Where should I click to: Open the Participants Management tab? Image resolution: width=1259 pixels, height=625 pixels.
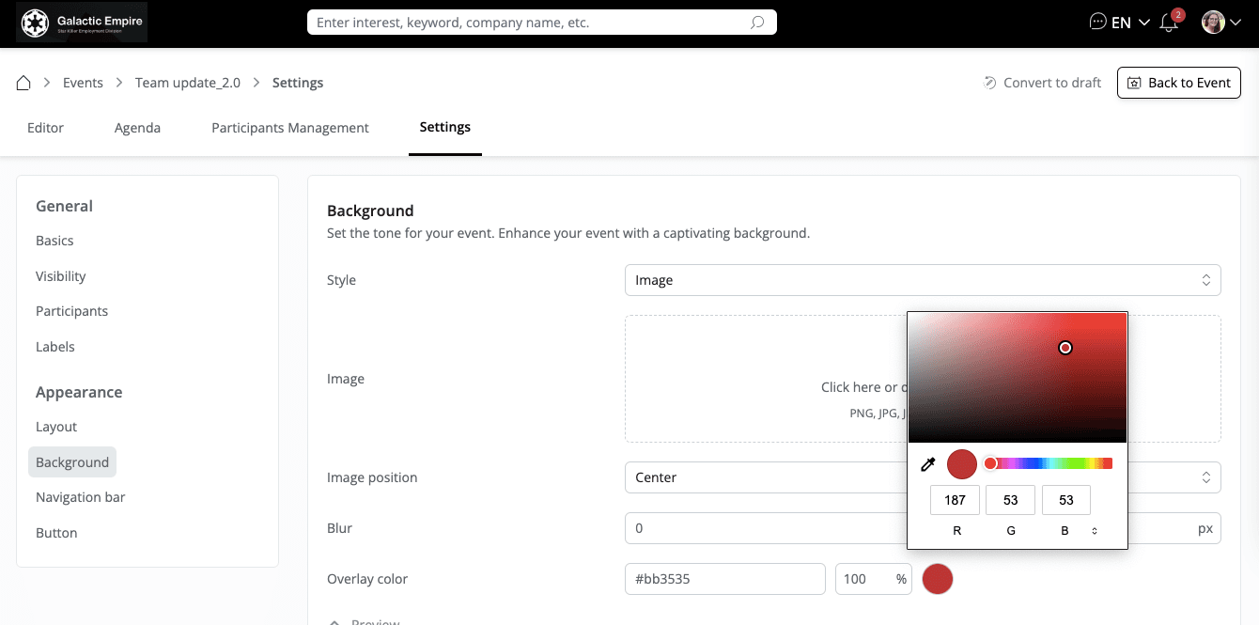pyautogui.click(x=289, y=128)
